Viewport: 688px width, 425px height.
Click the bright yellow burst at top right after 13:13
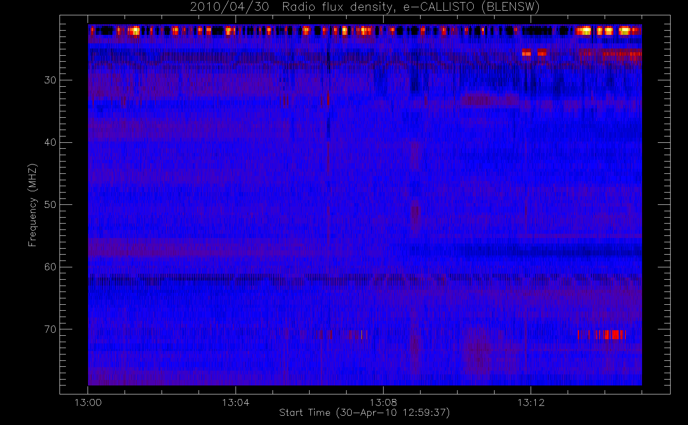[608, 31]
